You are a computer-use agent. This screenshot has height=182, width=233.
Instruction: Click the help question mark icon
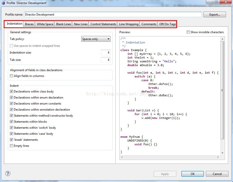(8, 173)
